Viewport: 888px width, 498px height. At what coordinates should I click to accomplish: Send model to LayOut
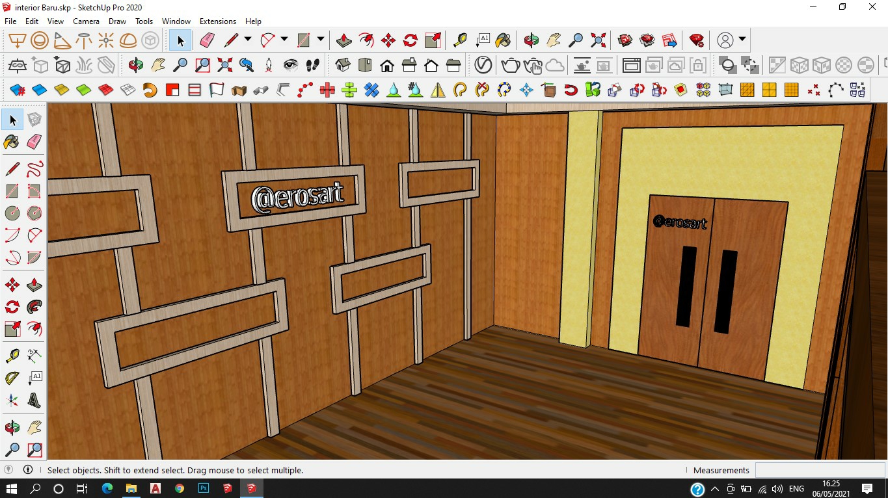point(669,40)
